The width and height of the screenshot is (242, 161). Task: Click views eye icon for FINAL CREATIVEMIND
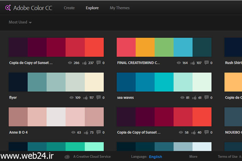[179, 63]
